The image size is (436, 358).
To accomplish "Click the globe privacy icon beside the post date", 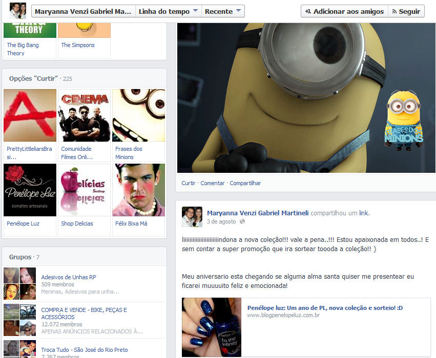I will point(242,221).
